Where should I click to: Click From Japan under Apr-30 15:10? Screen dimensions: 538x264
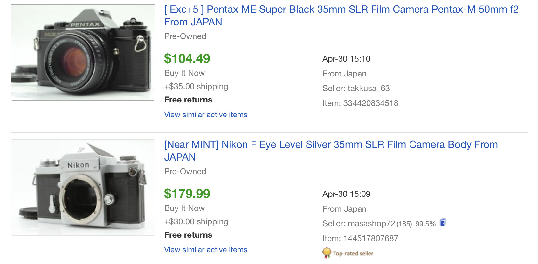tap(344, 74)
